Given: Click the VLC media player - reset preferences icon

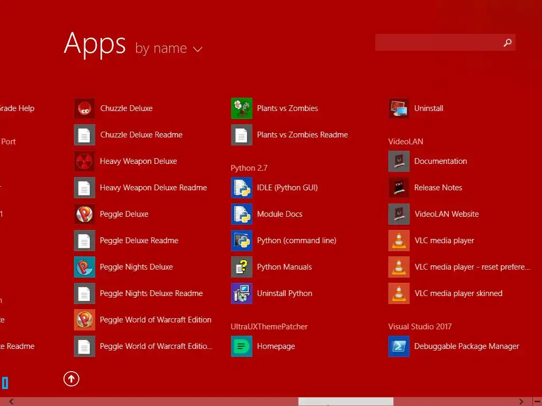Looking at the screenshot, I should 399,267.
